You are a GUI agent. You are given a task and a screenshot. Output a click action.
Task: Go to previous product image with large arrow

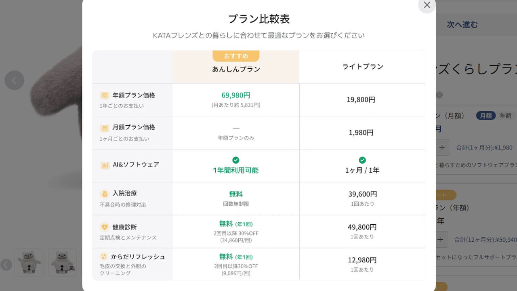coord(14,80)
